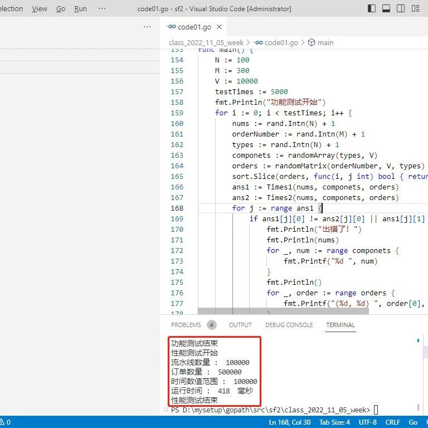The image size is (428, 428).
Task: Open Customize Layout icon
Action: click(415, 8)
